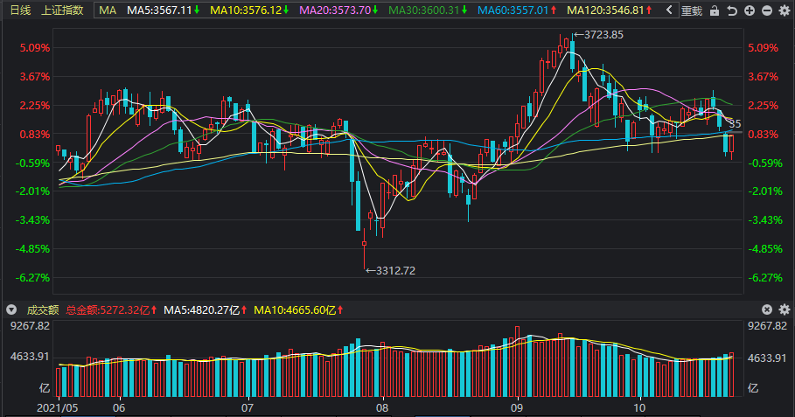This screenshot has height=417, width=795.
Task: Collapse the 成交额 panel with down-arrow circle
Action: (x=11, y=309)
